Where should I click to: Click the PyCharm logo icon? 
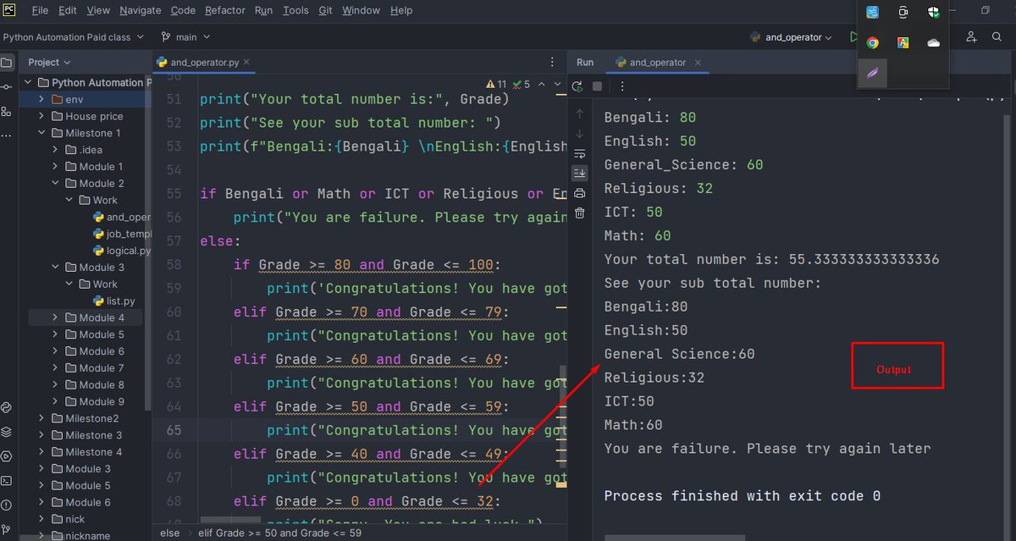pyautogui.click(x=11, y=10)
